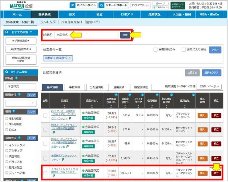Remove the 銘柄名：米国株式 filter tag
The height and width of the screenshot is (182, 228).
pos(70,58)
